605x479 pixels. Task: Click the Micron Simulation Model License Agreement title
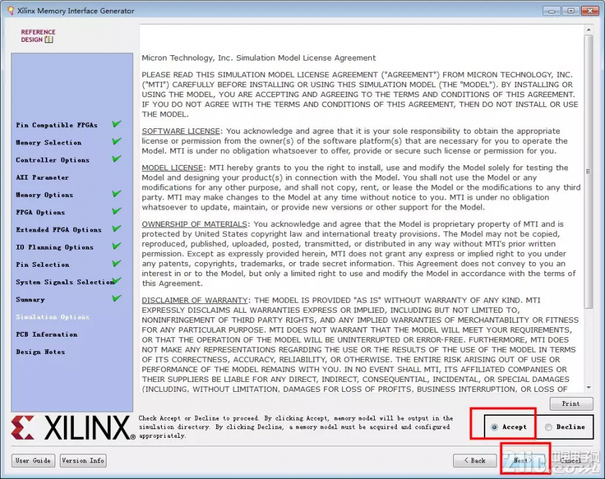pyautogui.click(x=258, y=58)
